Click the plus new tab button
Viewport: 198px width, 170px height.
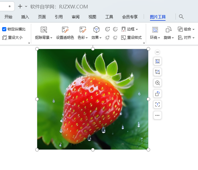click(x=20, y=6)
